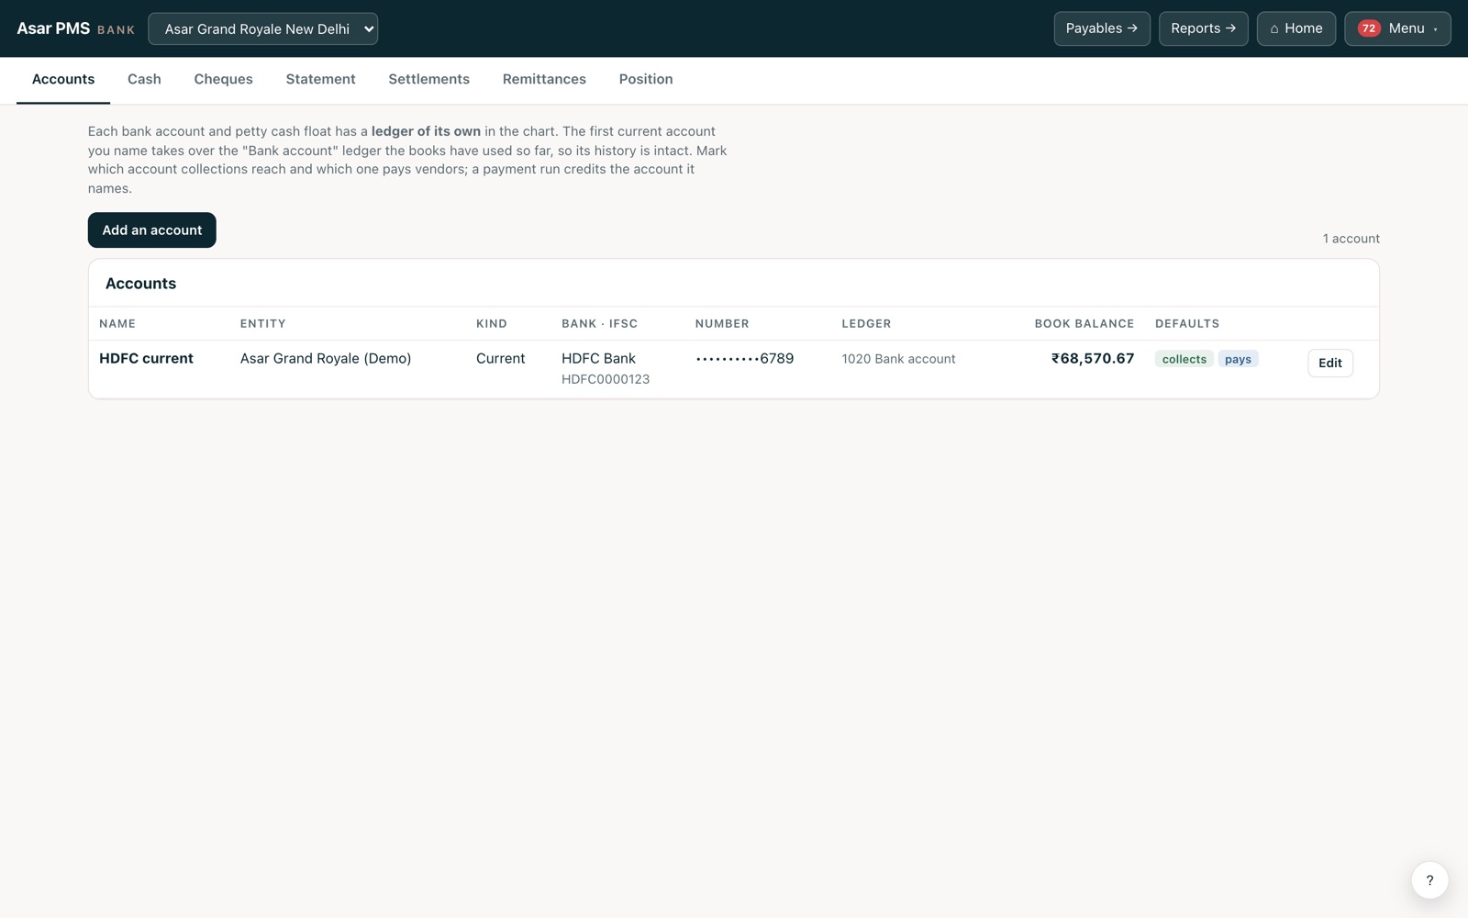The height and width of the screenshot is (918, 1468).
Task: Click the 1 account count label
Action: pyautogui.click(x=1351, y=239)
